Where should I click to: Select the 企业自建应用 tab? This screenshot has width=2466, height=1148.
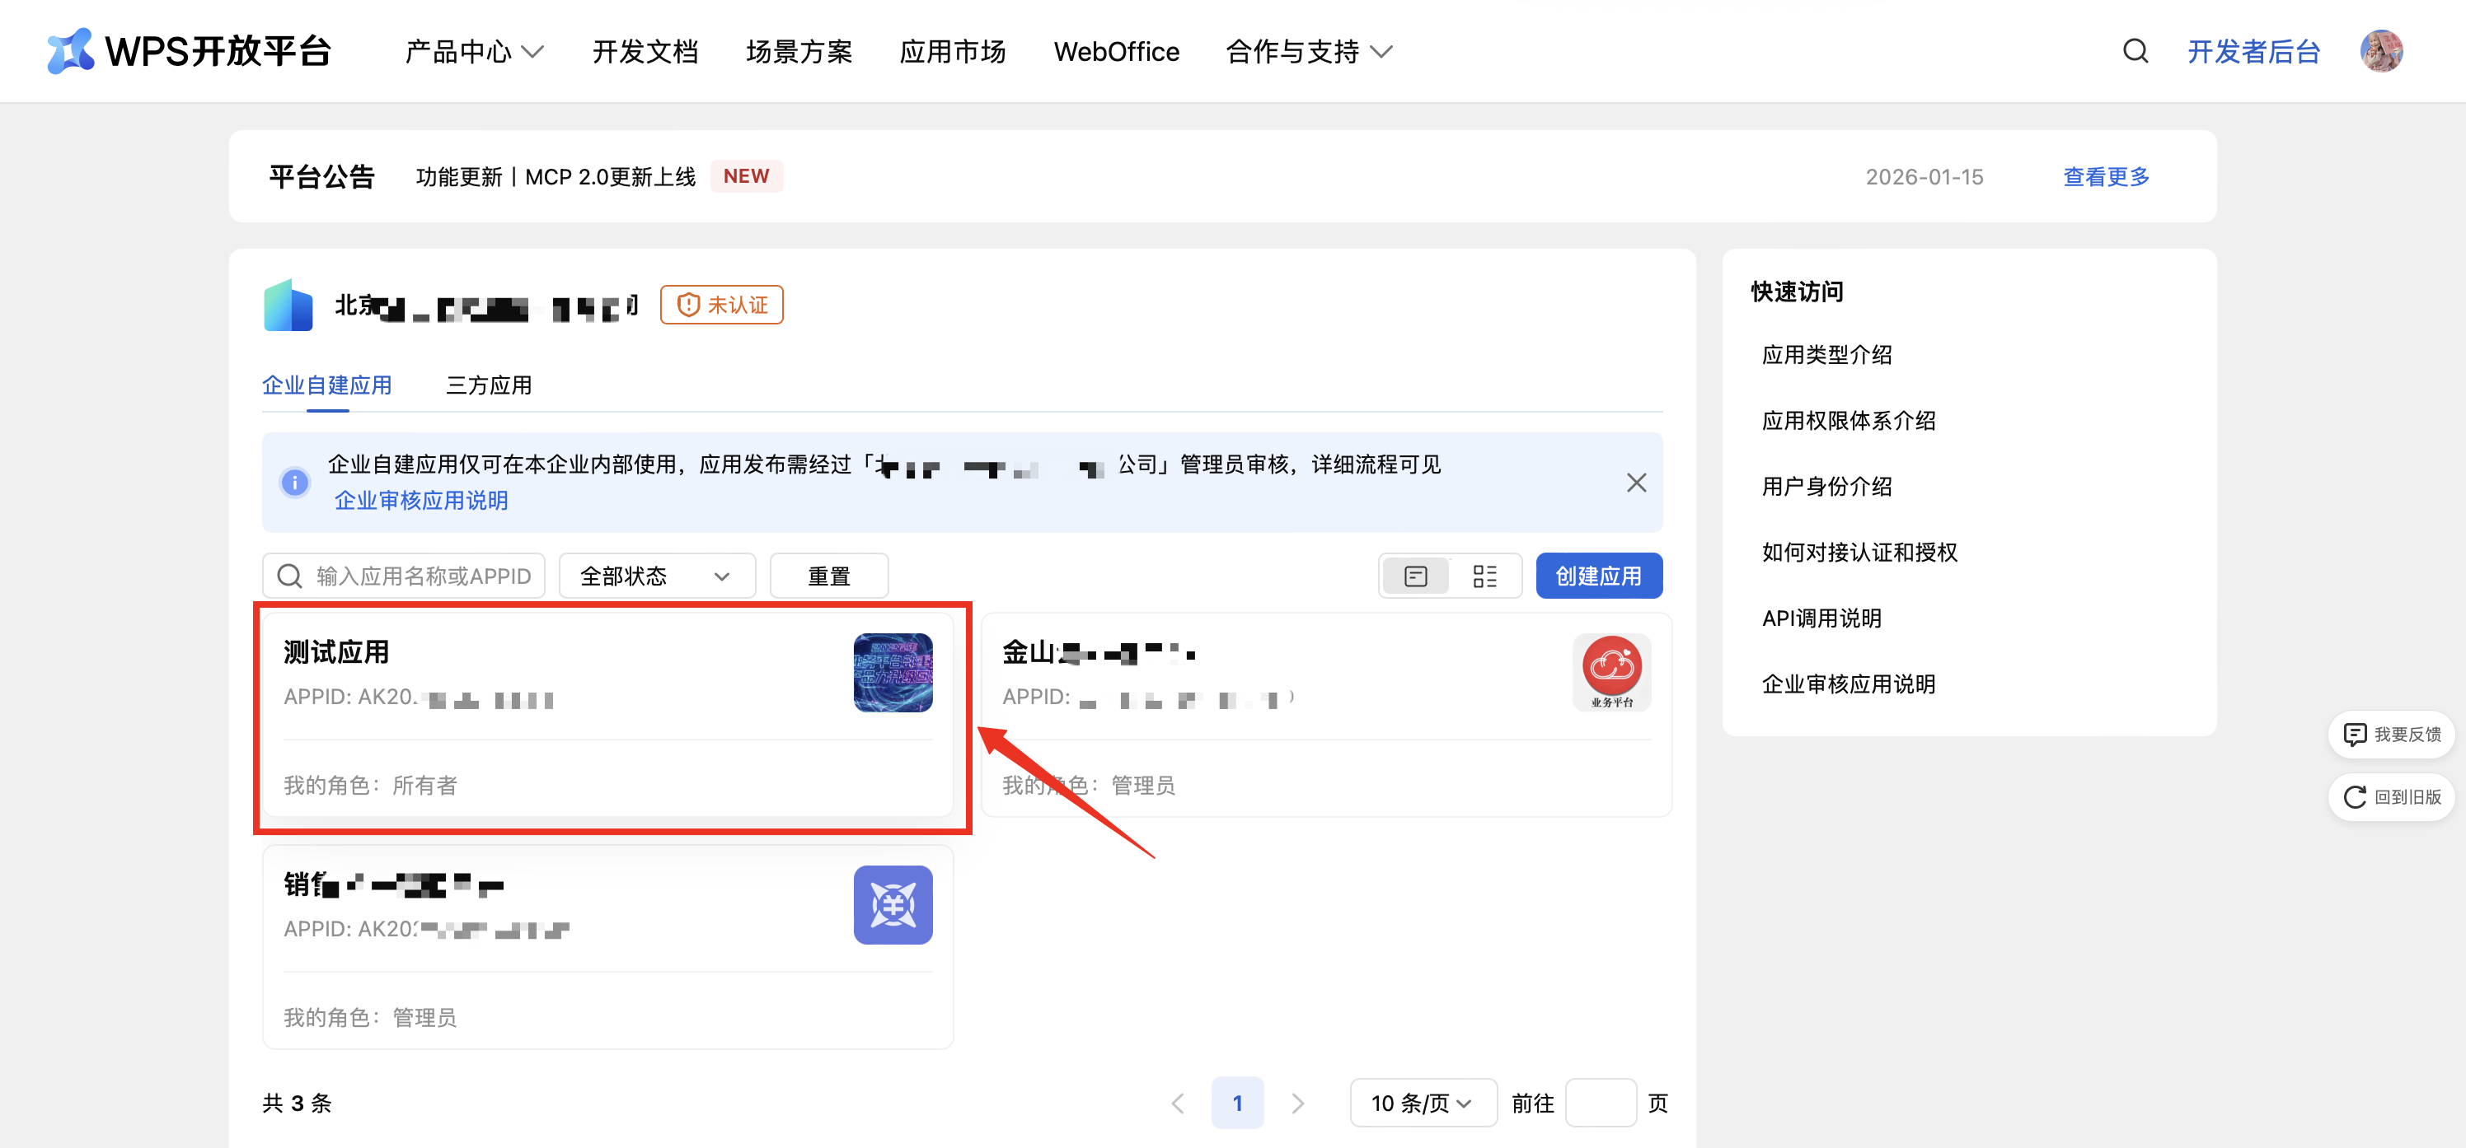coord(327,385)
